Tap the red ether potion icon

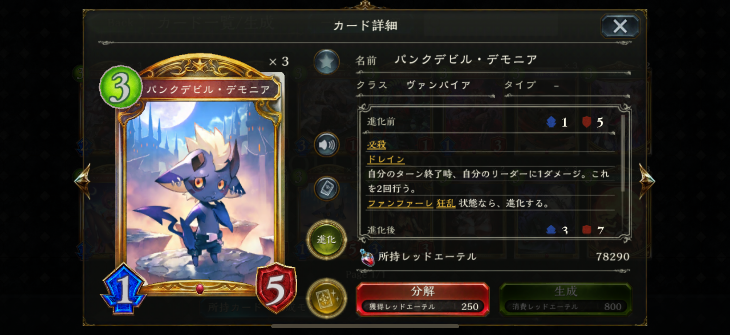point(367,257)
